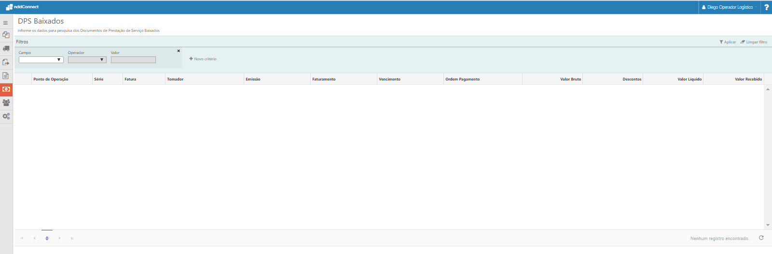772x254 pixels.
Task: Go to previous page of results
Action: (34, 238)
